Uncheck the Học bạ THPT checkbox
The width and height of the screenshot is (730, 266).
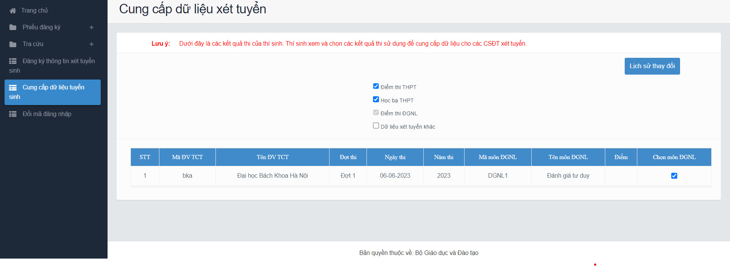pos(376,99)
